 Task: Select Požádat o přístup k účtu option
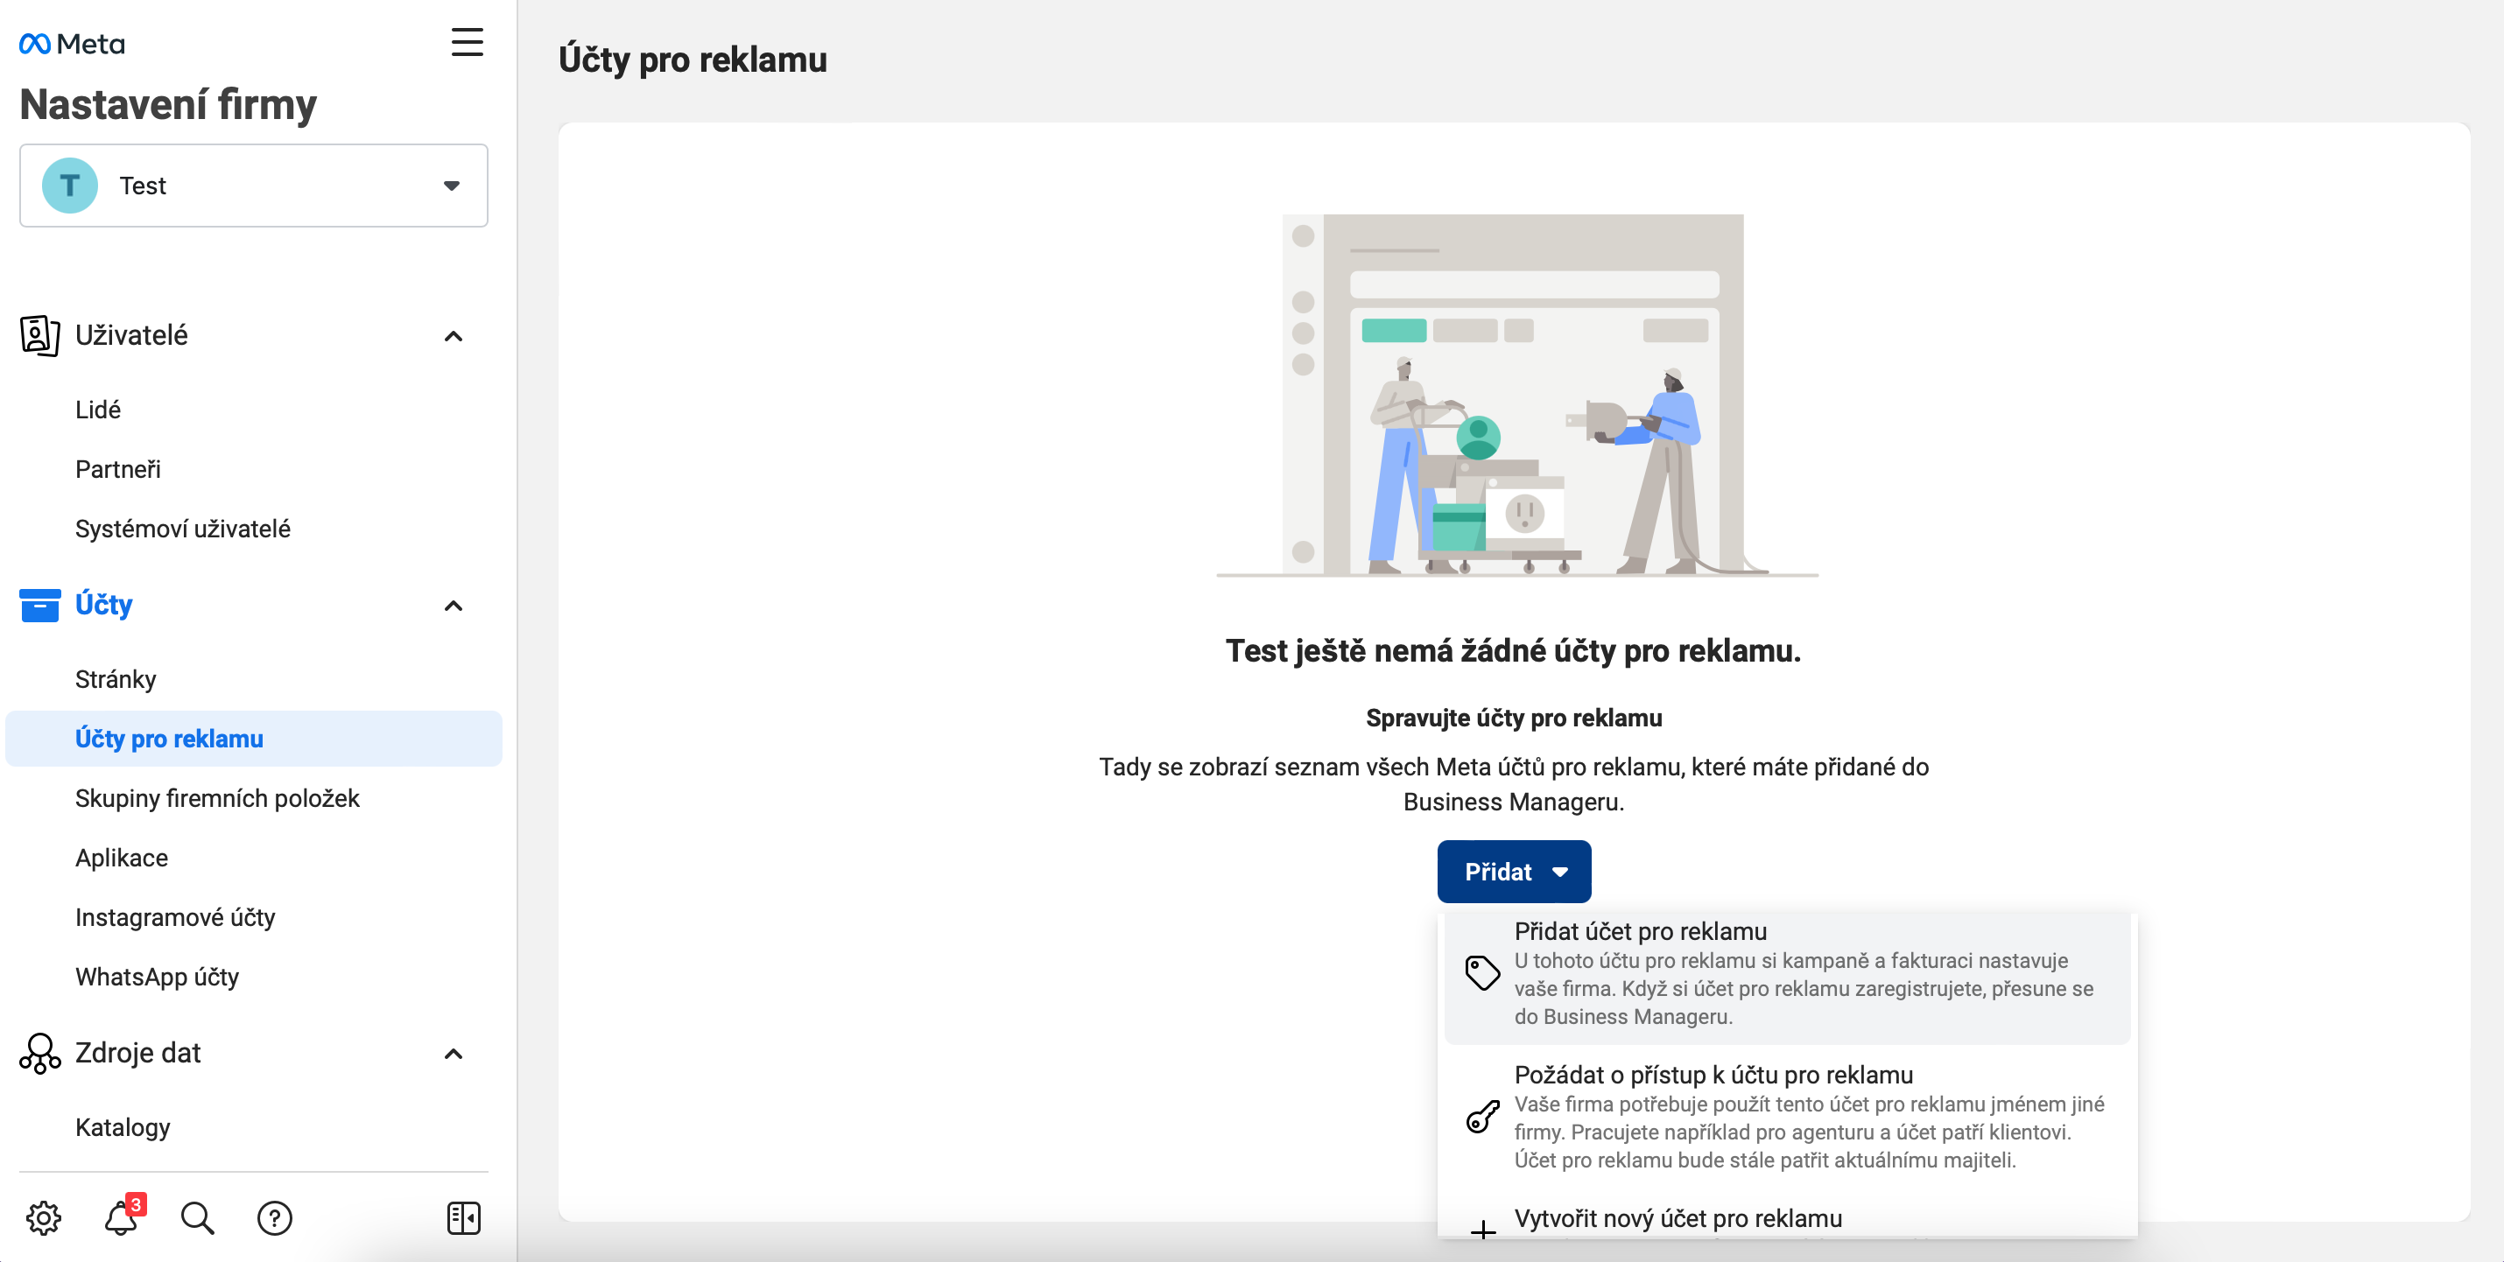point(1787,1116)
